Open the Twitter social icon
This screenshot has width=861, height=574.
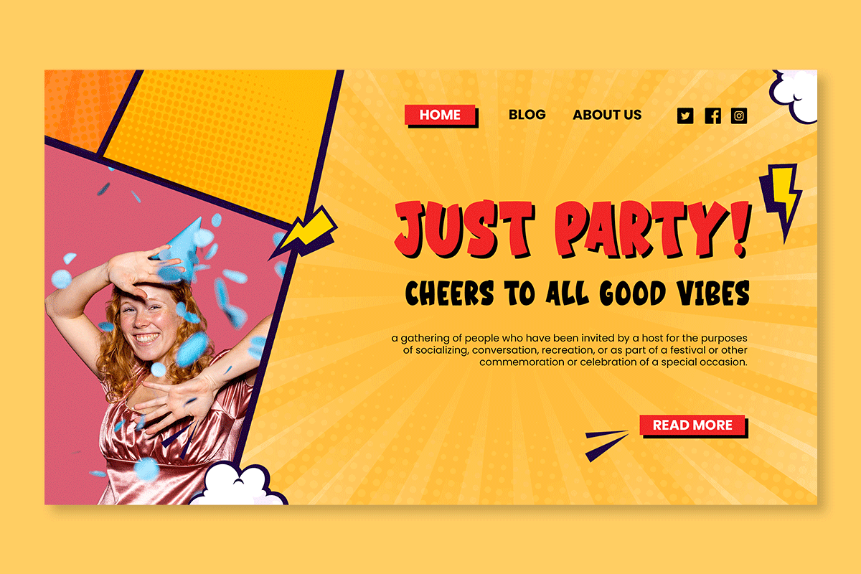pyautogui.click(x=685, y=116)
